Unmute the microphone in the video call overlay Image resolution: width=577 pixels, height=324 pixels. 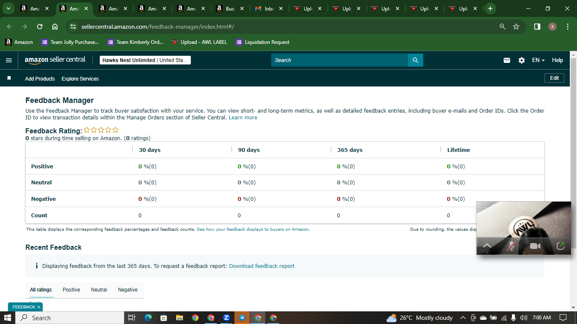511,246
